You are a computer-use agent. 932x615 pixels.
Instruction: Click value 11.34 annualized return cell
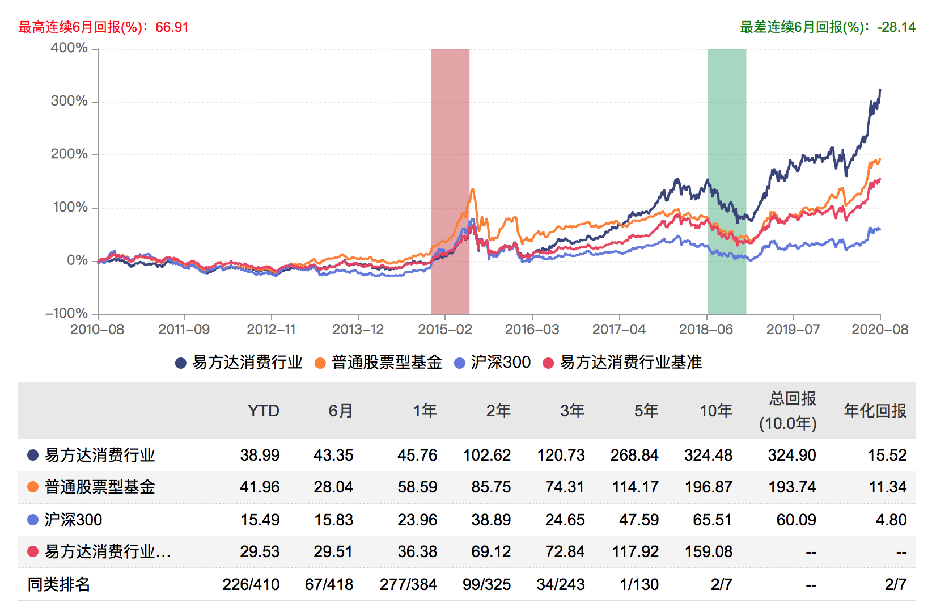click(x=888, y=487)
